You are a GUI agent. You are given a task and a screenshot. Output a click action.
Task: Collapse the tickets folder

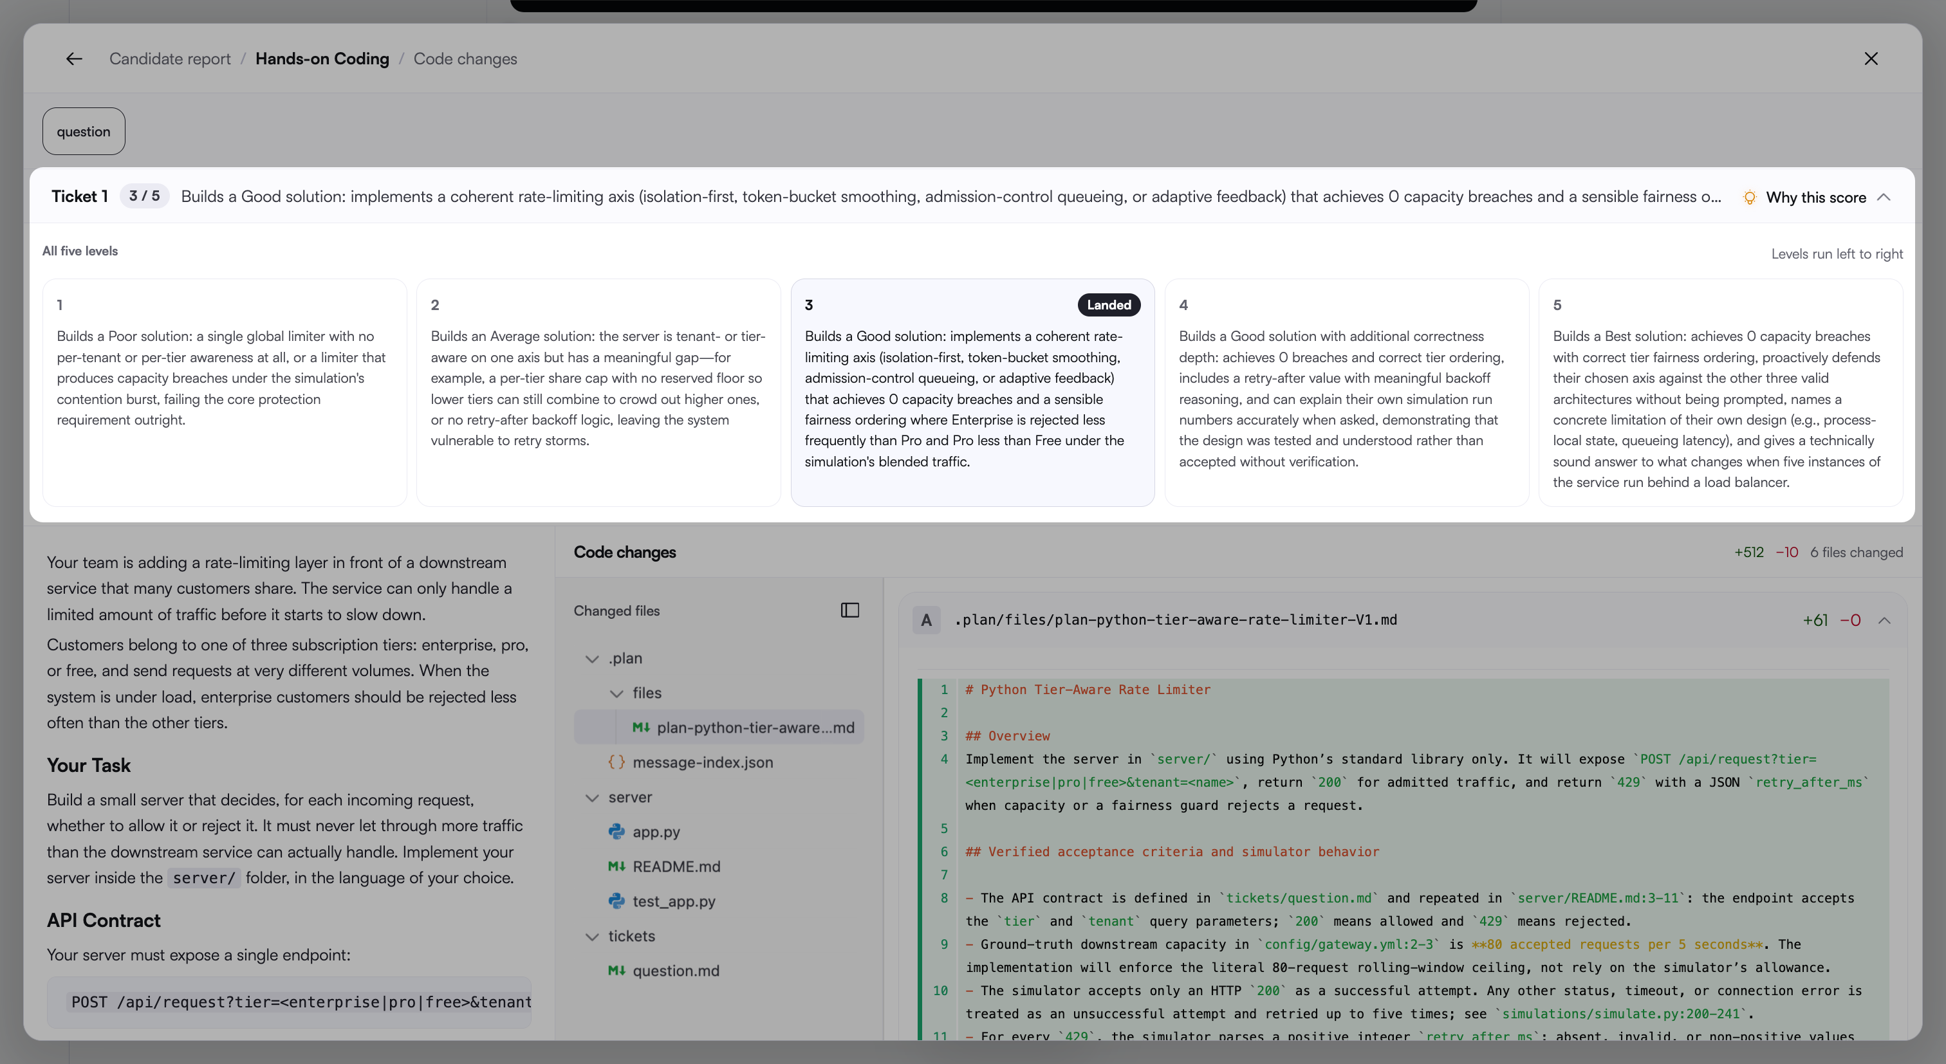[591, 937]
